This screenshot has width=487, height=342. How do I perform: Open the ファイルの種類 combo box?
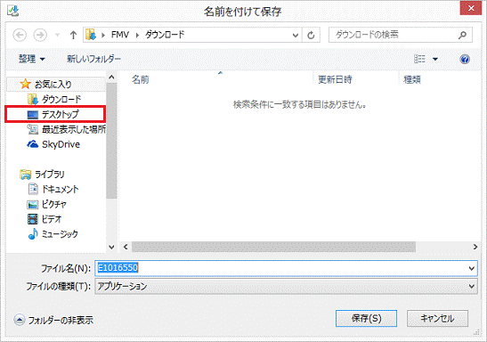[286, 286]
